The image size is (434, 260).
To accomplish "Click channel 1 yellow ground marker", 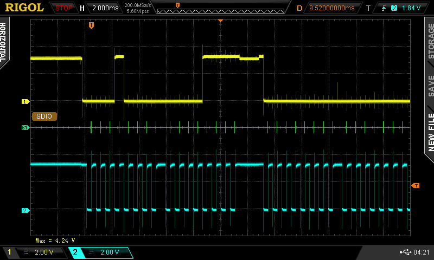I will pos(25,102).
